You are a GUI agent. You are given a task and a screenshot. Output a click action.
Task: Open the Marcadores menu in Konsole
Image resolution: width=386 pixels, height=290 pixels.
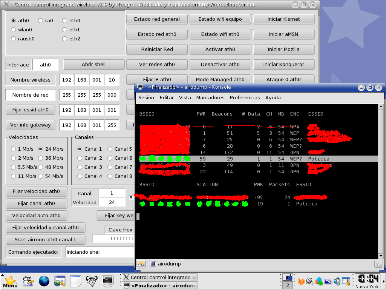coord(210,98)
